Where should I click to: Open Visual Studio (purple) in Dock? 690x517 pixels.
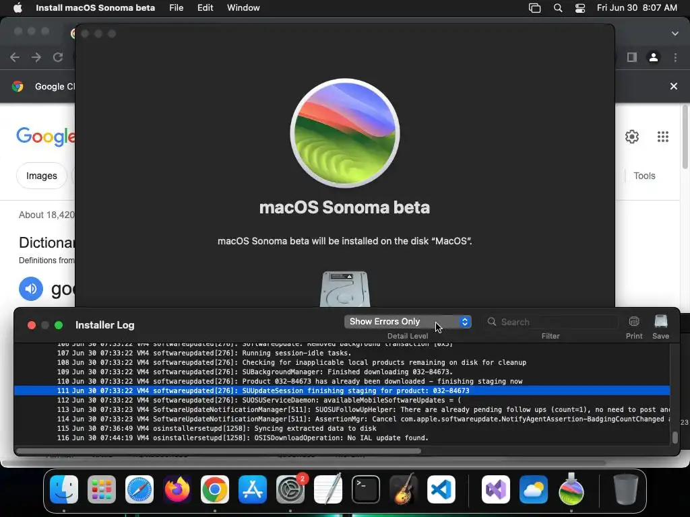496,489
